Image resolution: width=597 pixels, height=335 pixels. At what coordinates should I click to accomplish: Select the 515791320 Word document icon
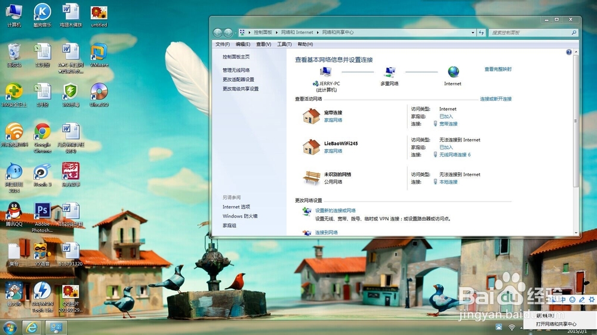71,255
